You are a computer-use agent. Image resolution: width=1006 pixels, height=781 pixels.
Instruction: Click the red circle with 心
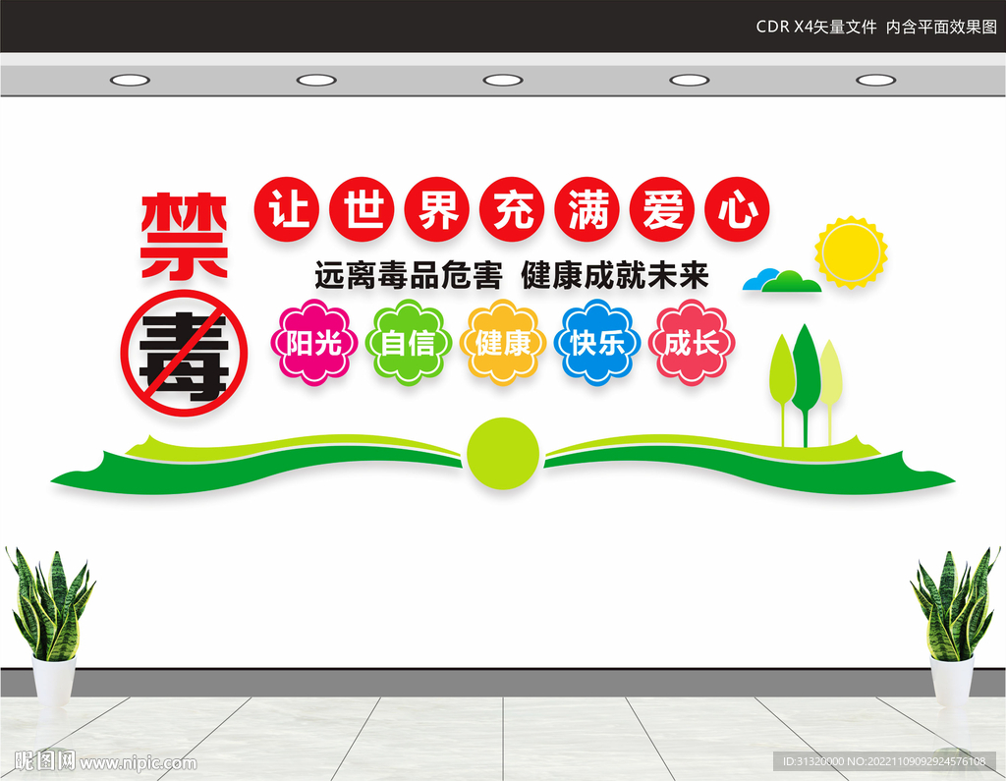737,209
